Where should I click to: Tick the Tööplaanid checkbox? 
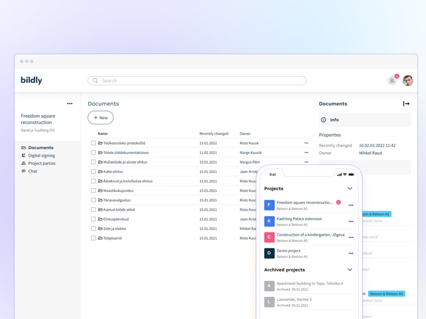click(93, 238)
